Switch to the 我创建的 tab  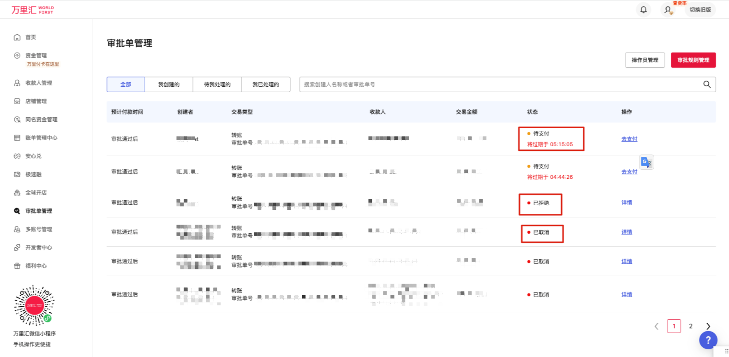pyautogui.click(x=168, y=84)
